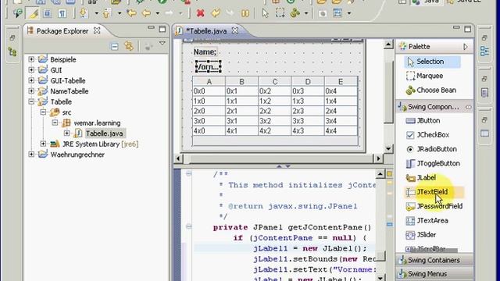Collapse the wemar.learning package
This screenshot has width=500, height=281.
[x=55, y=123]
